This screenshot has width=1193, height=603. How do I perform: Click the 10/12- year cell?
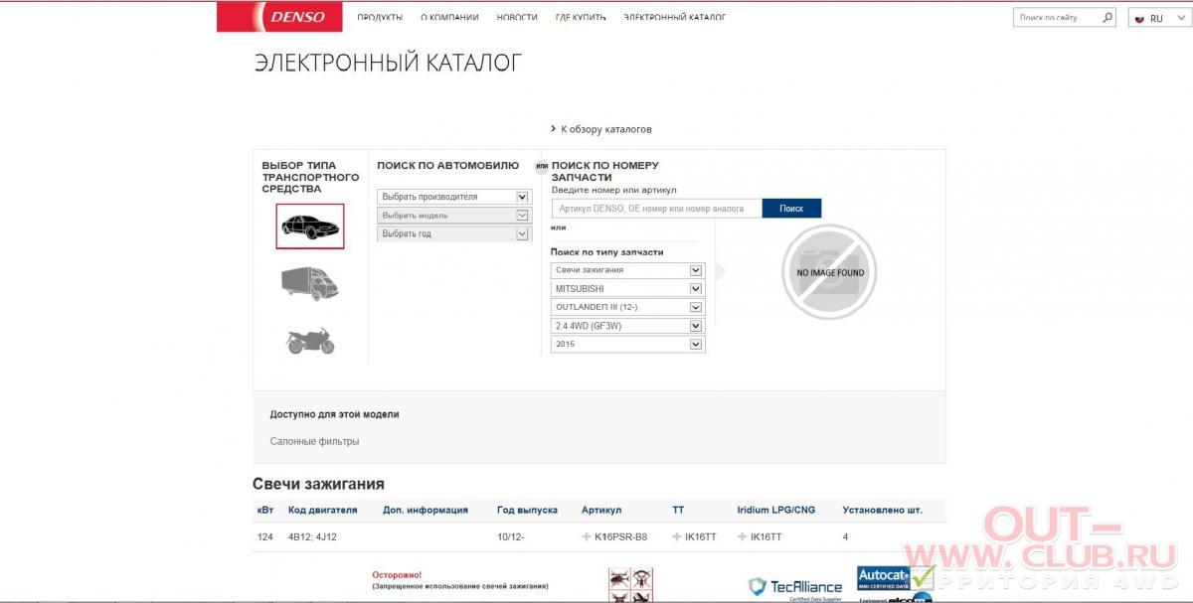point(510,536)
